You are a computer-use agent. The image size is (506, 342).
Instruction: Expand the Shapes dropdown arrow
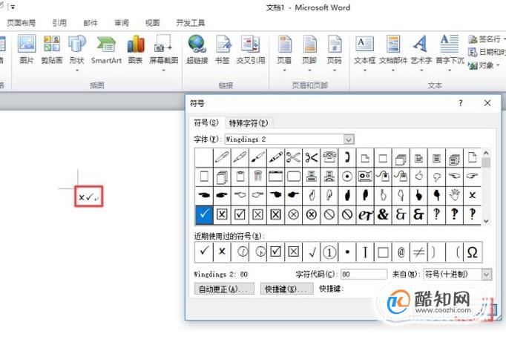click(77, 70)
